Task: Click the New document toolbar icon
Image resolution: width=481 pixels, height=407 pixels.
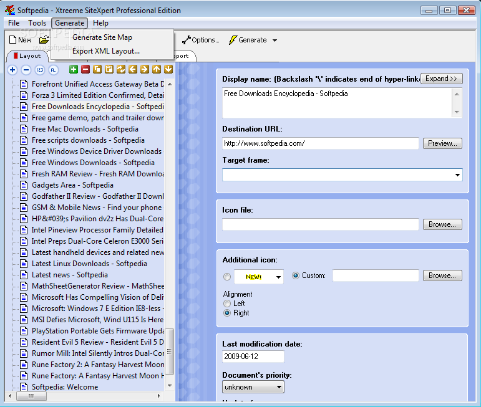Action: point(12,40)
